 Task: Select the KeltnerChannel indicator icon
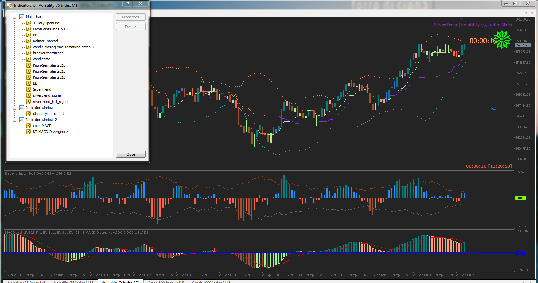29,41
